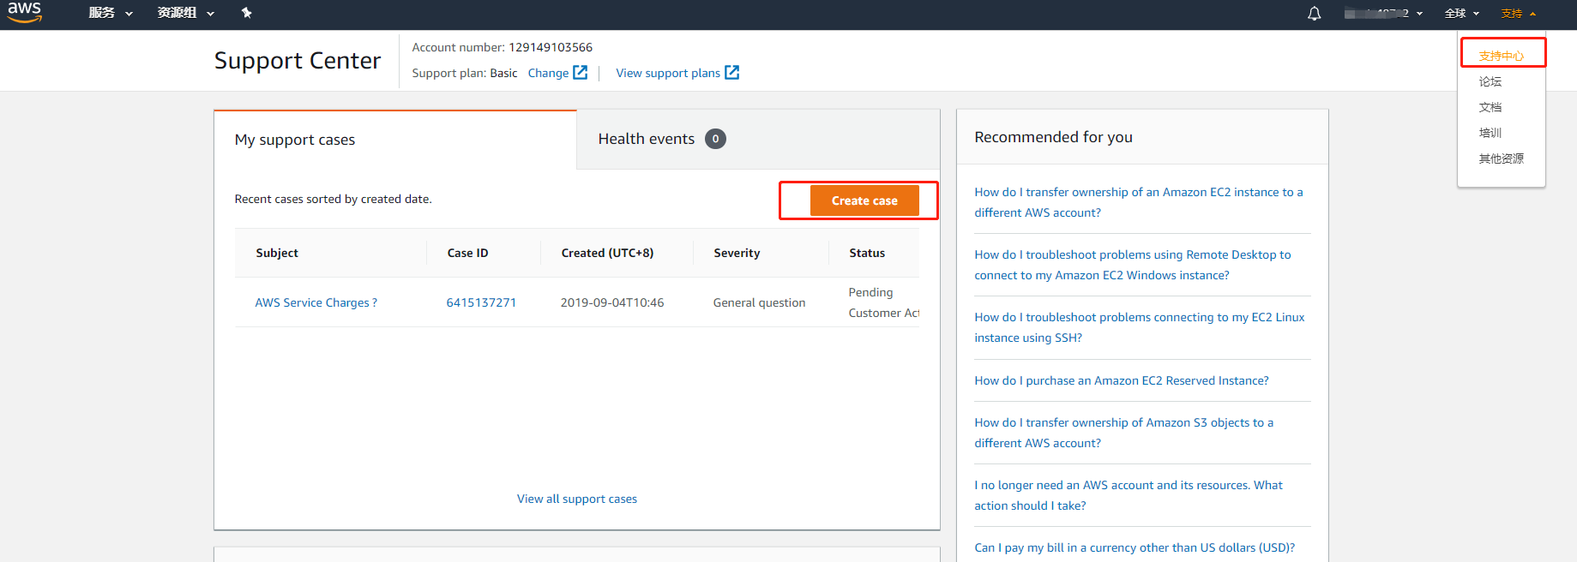Open the Remote Desktop troubleshooting article
The height and width of the screenshot is (562, 1577).
tap(1132, 265)
